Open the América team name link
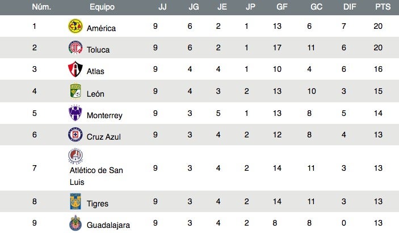Screen dimensions: 399x233 click(x=101, y=28)
